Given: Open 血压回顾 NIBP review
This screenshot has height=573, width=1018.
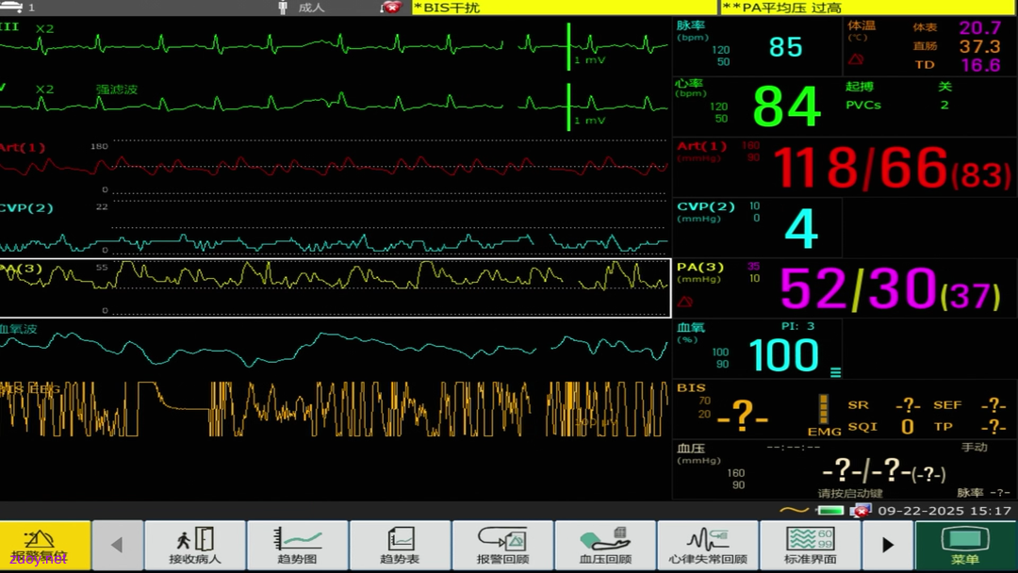Looking at the screenshot, I should [605, 545].
